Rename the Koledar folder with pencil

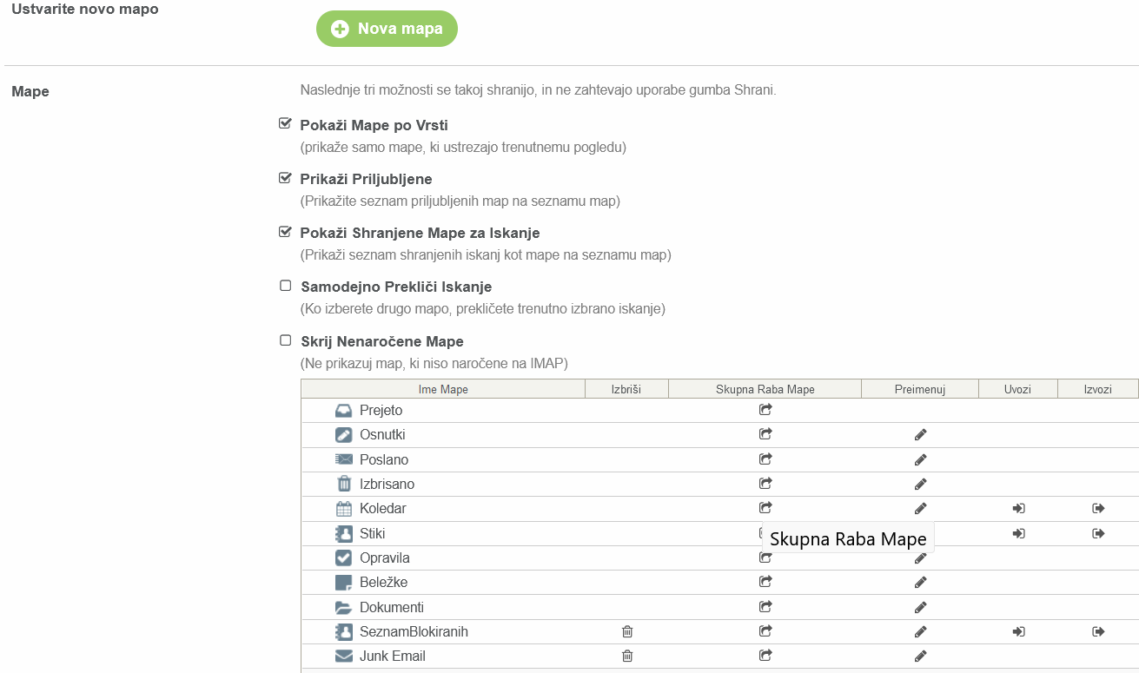point(921,508)
